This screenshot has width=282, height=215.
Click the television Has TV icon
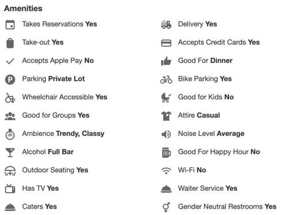click(x=10, y=188)
